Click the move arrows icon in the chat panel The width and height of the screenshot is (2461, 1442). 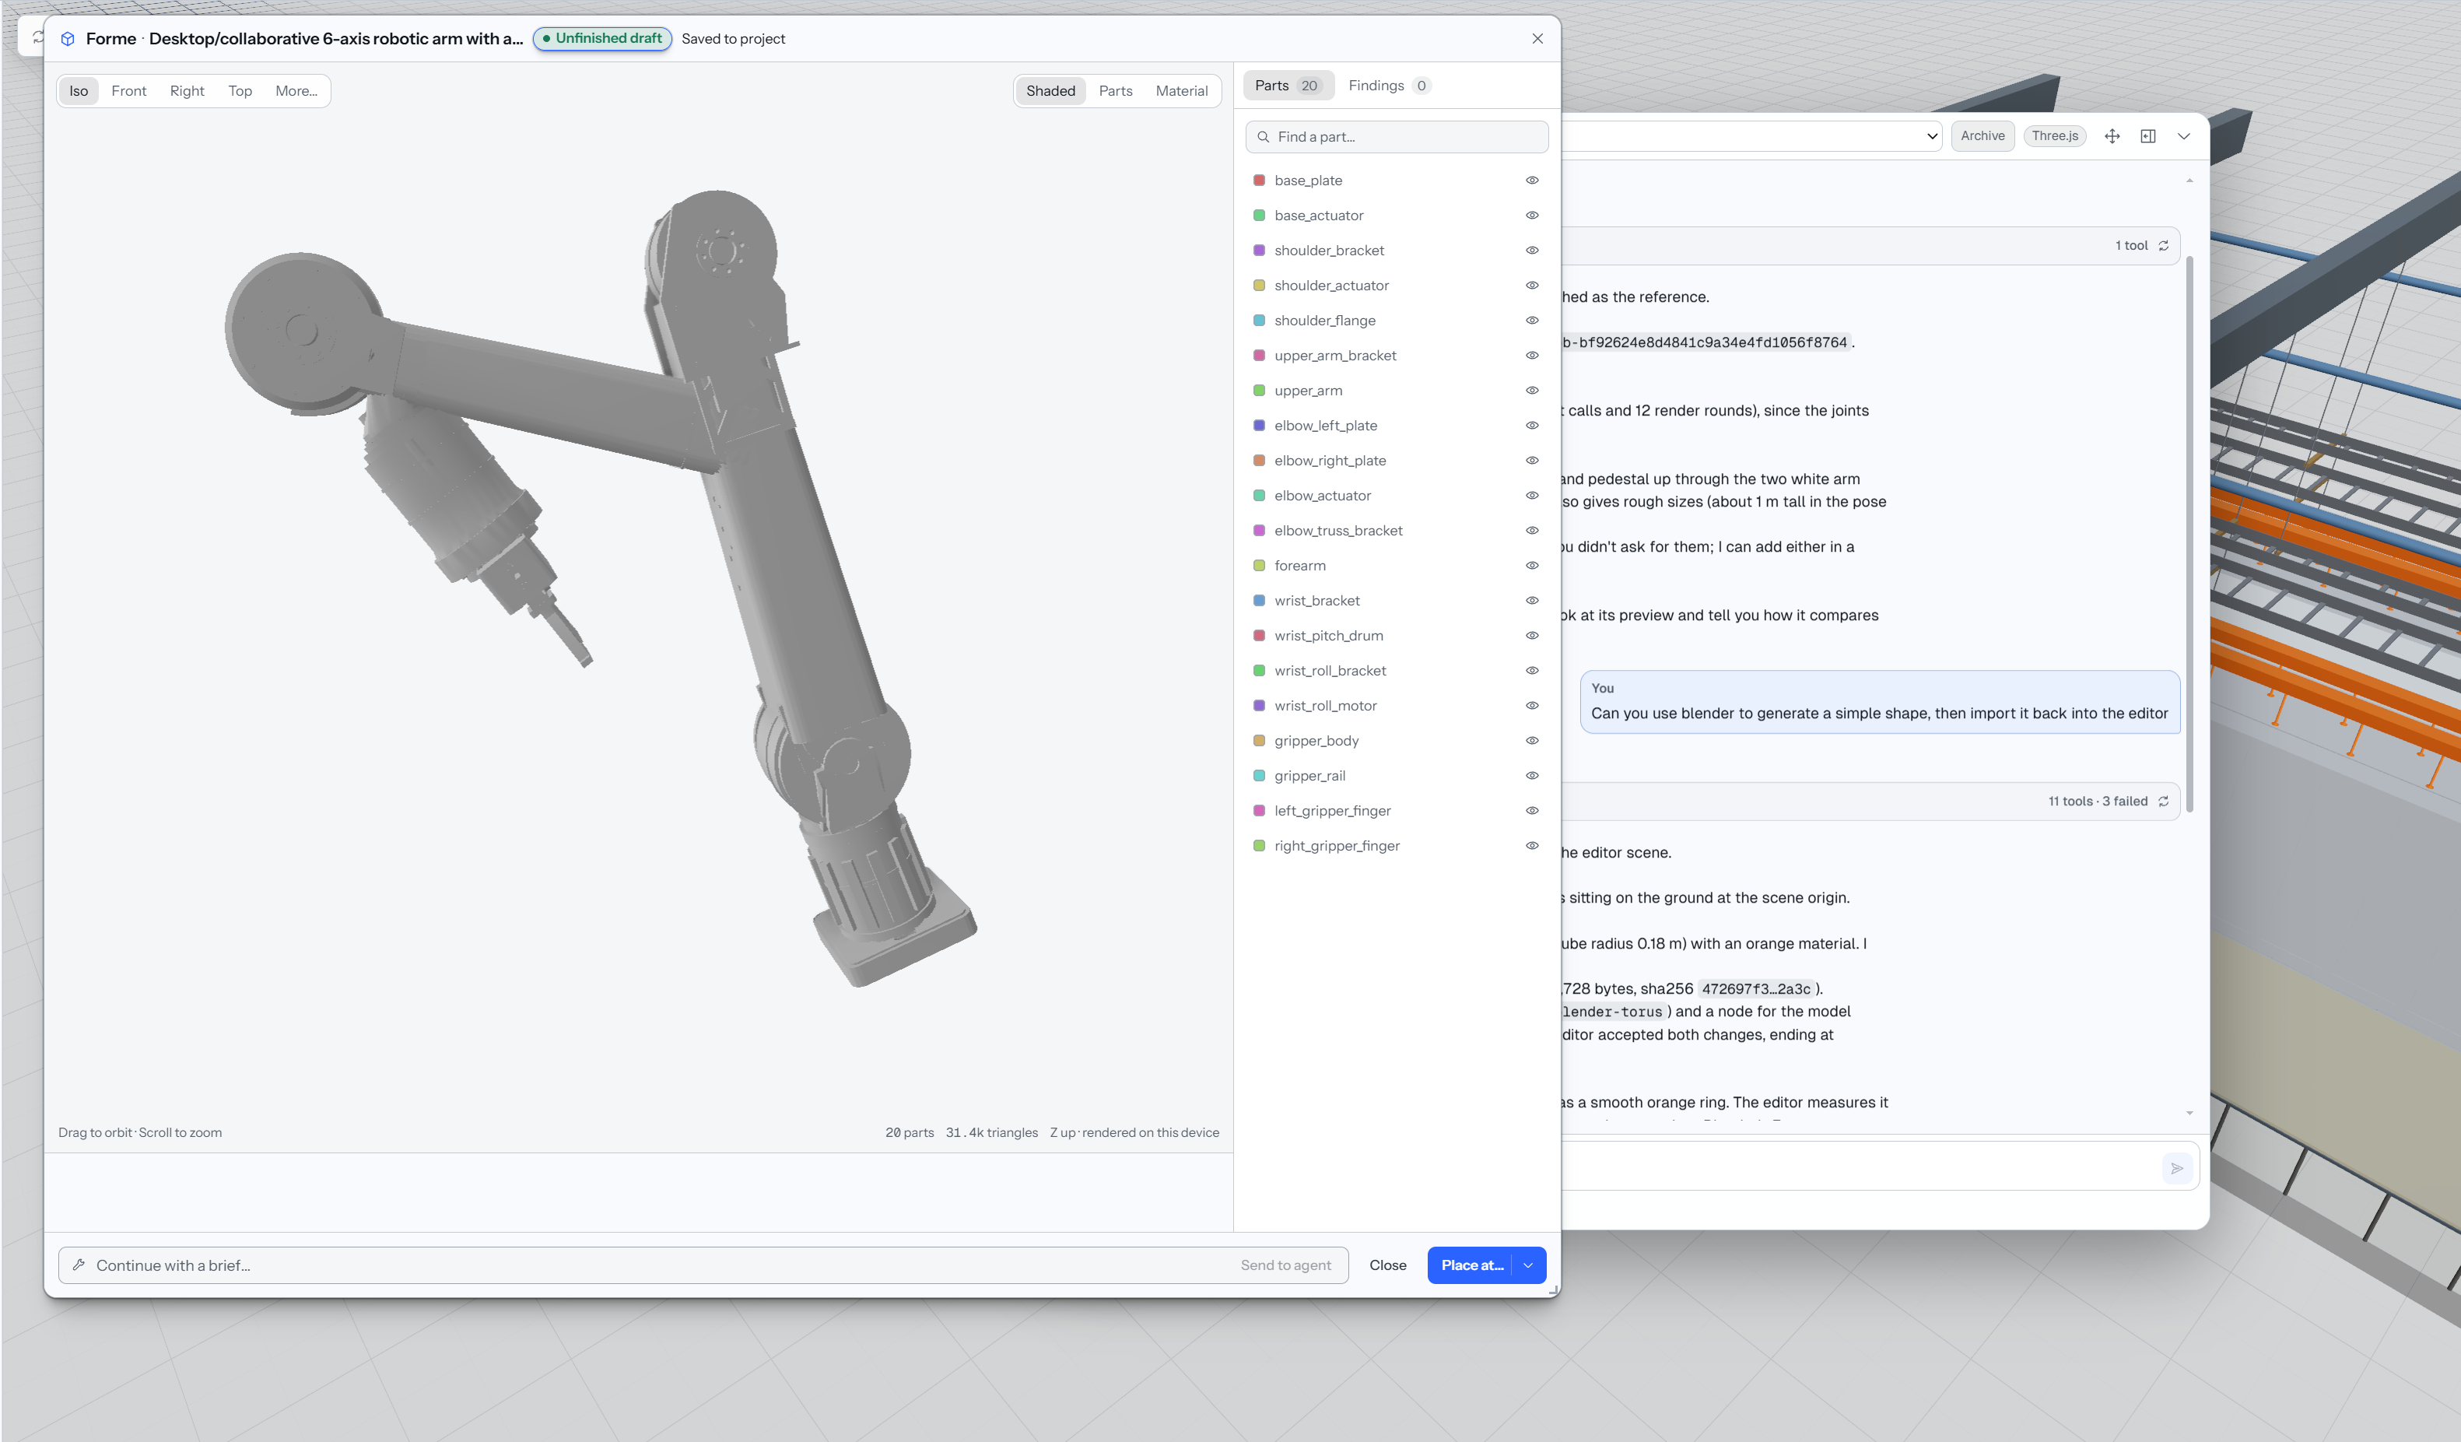coord(2112,136)
